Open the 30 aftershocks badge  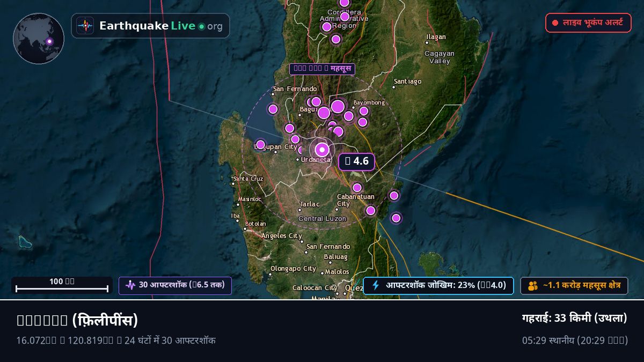(175, 285)
